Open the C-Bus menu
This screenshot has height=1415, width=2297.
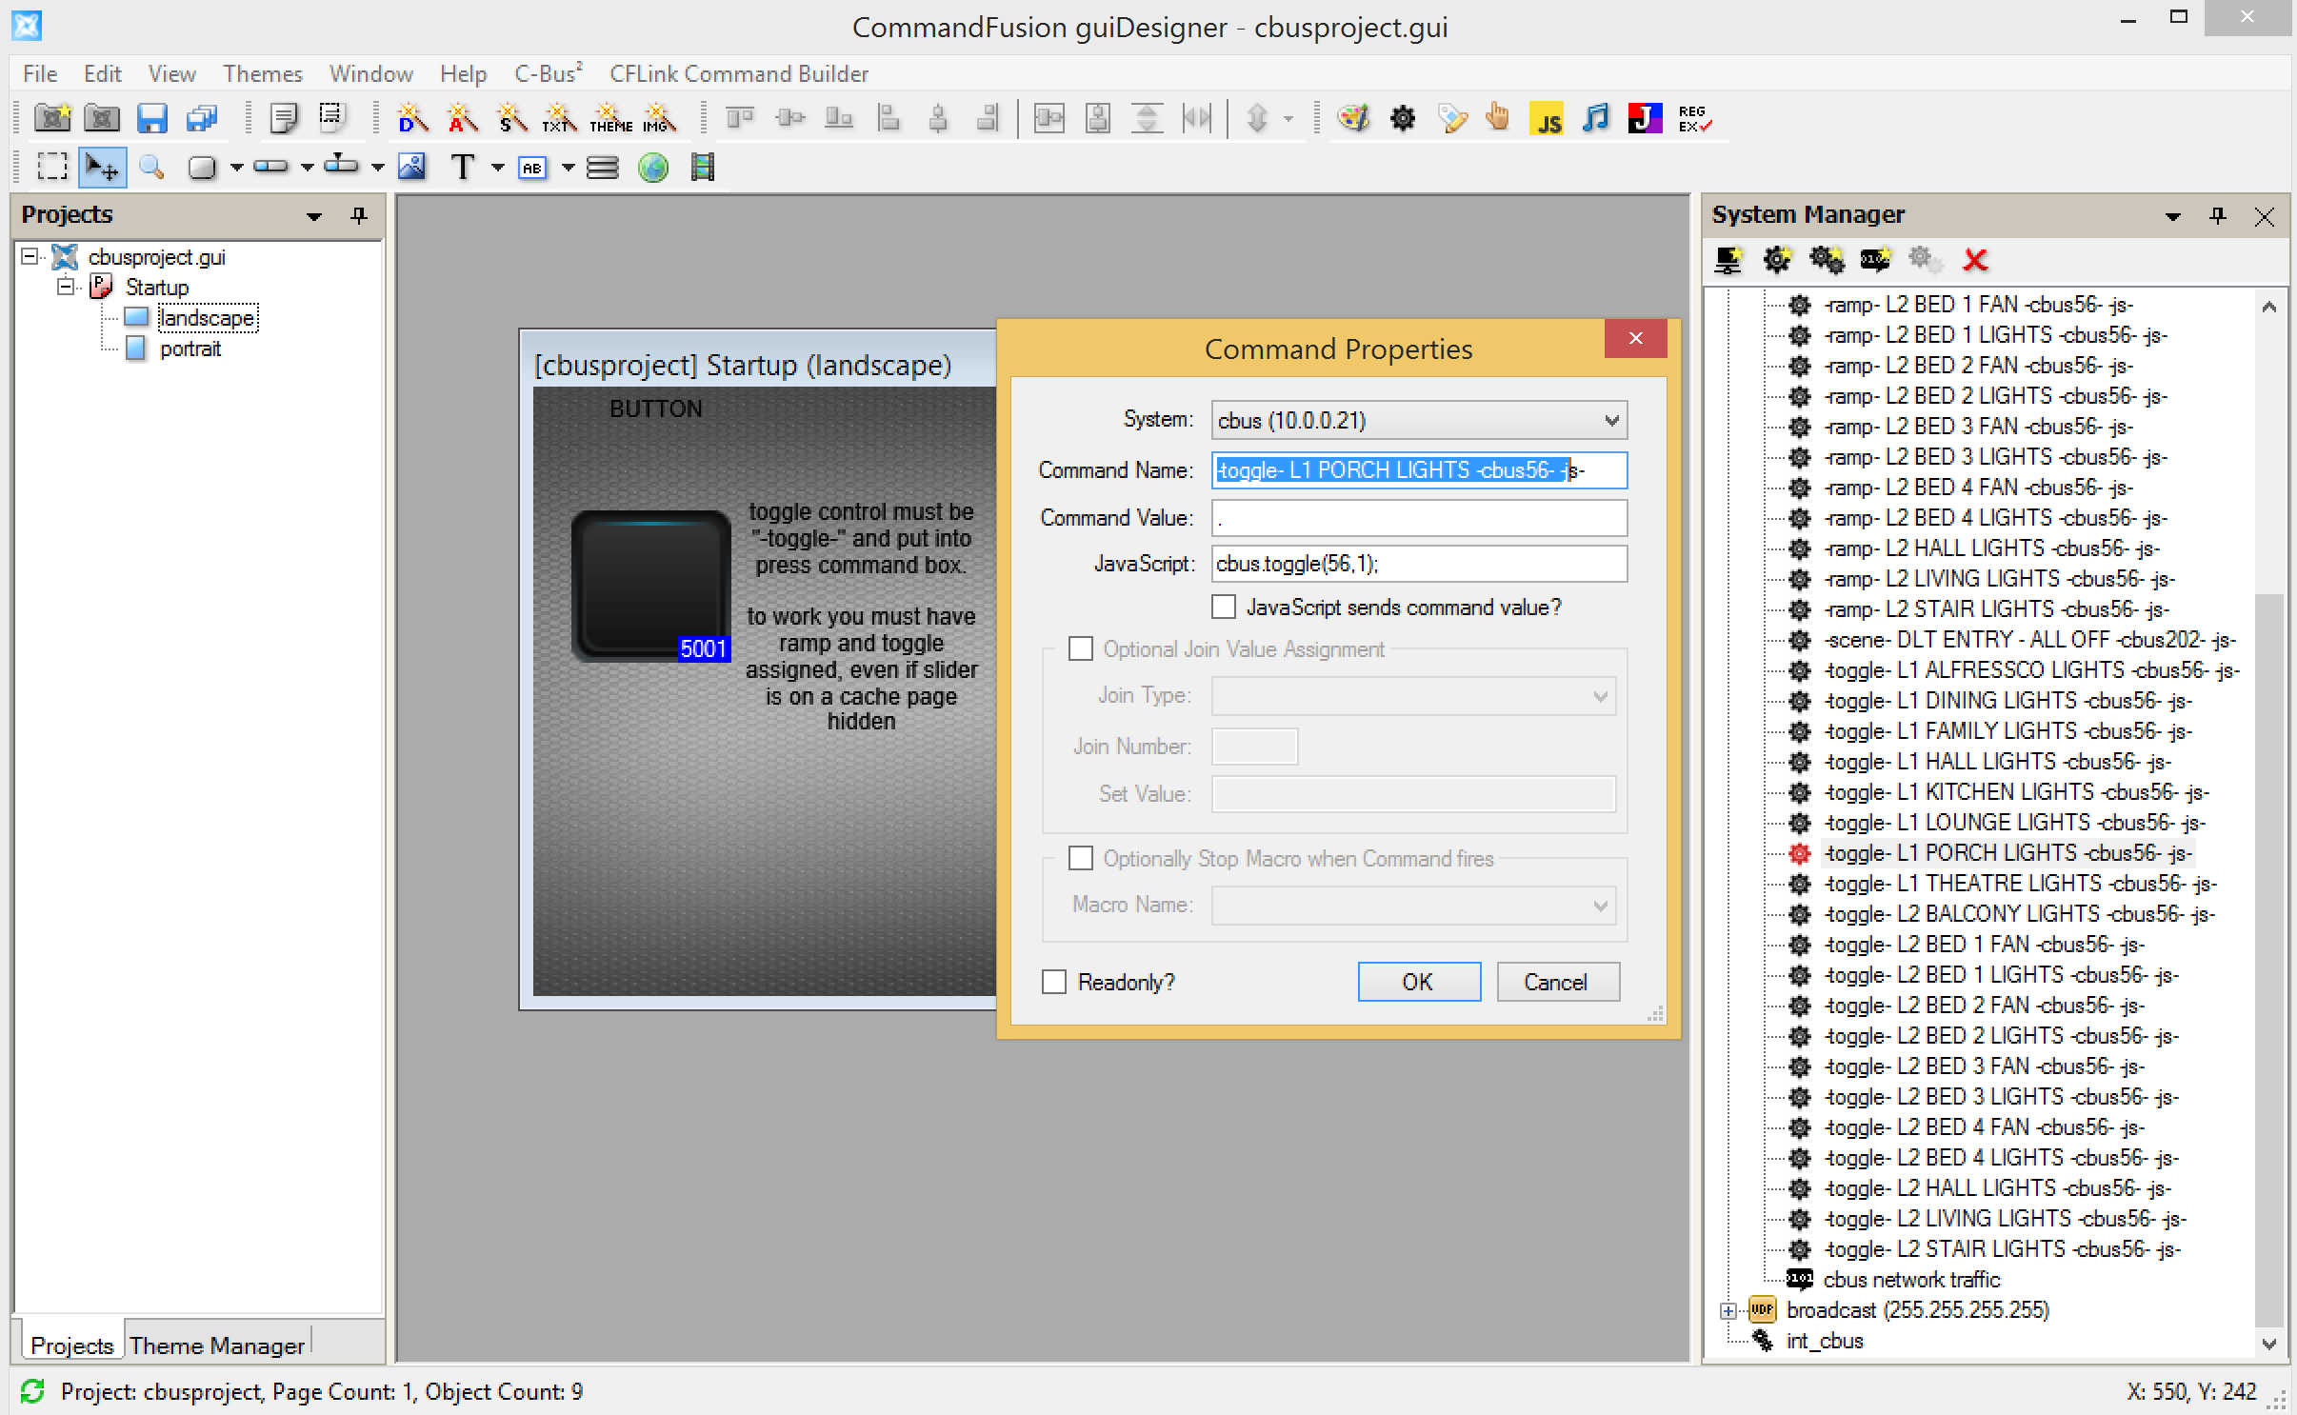click(547, 73)
